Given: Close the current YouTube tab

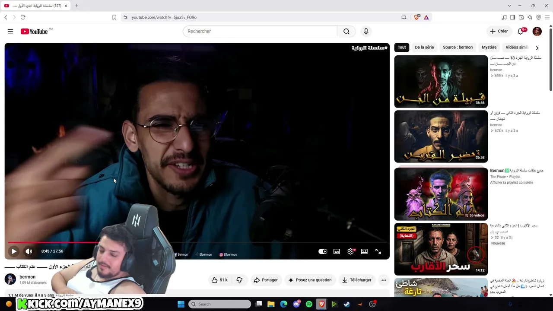Looking at the screenshot, I should pos(66,6).
